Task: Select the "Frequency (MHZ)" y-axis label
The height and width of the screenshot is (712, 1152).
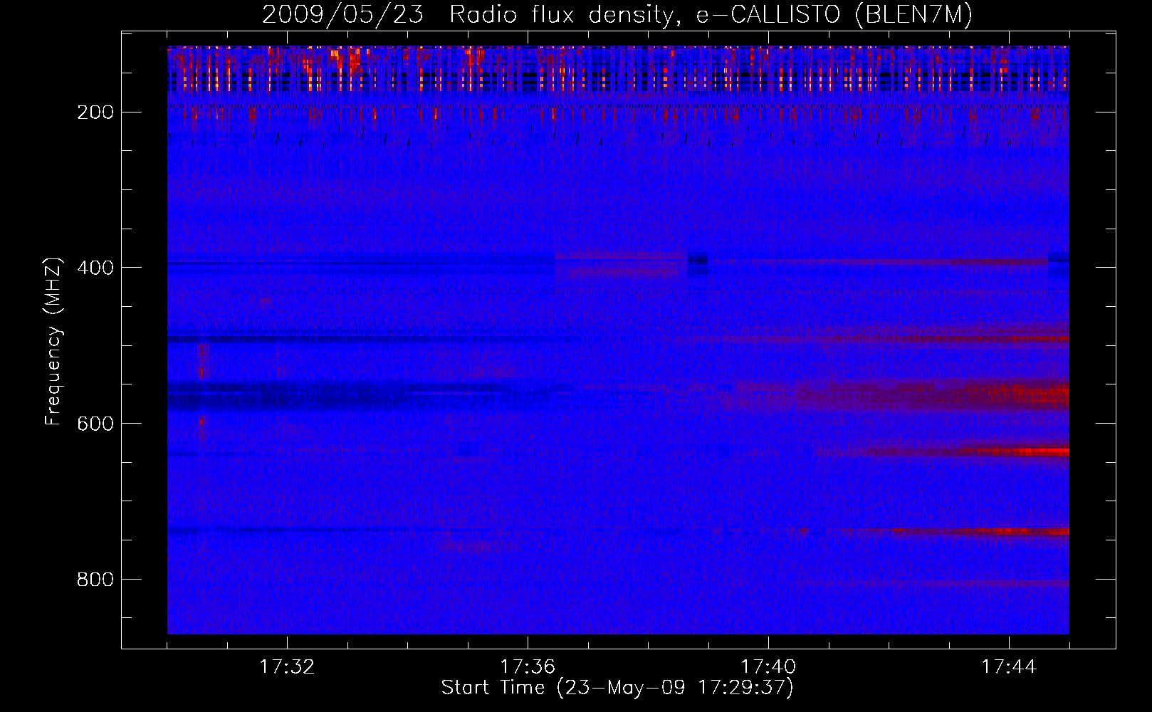Action: 53,342
